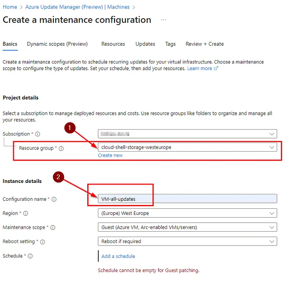This screenshot has height=296, width=305.
Task: Click info icon next to Configuration name
Action: pos(54,199)
